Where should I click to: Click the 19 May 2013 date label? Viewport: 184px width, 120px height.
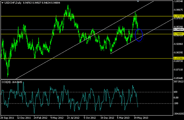(x=141, y=118)
